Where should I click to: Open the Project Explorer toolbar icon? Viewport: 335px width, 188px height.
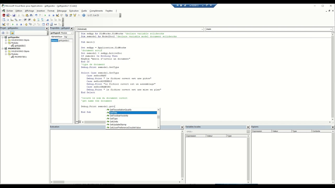[66, 15]
